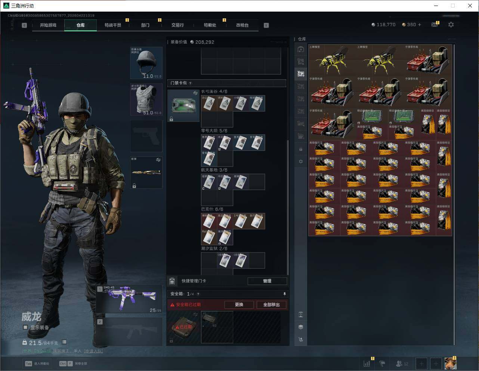Swap the melee weapon via arrows icon
Viewport: 479px width, 371px height.
point(158,160)
